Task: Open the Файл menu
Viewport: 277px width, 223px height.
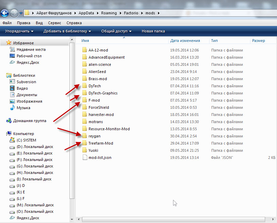Action: pyautogui.click(x=7, y=23)
